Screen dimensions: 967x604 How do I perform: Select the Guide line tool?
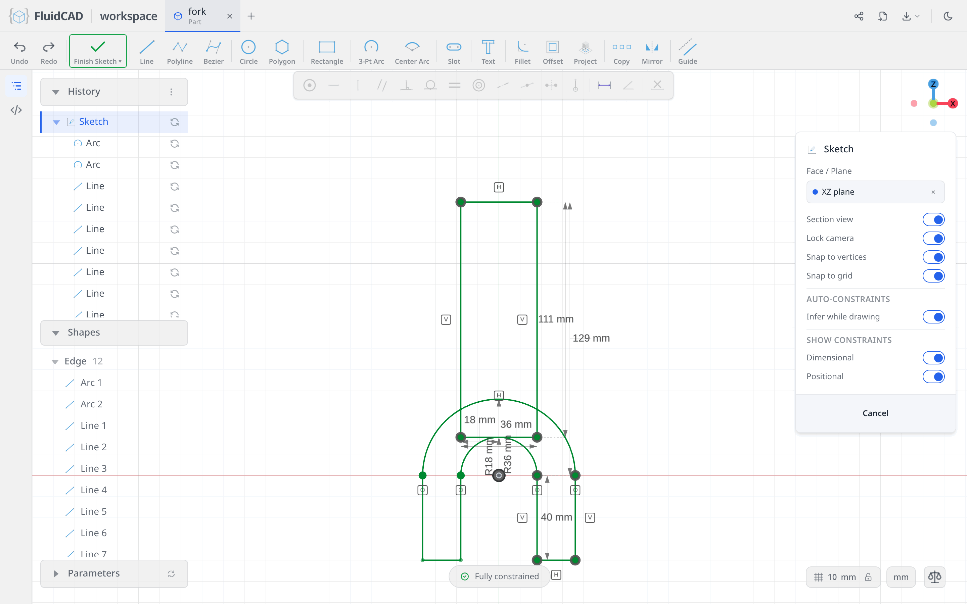point(687,52)
